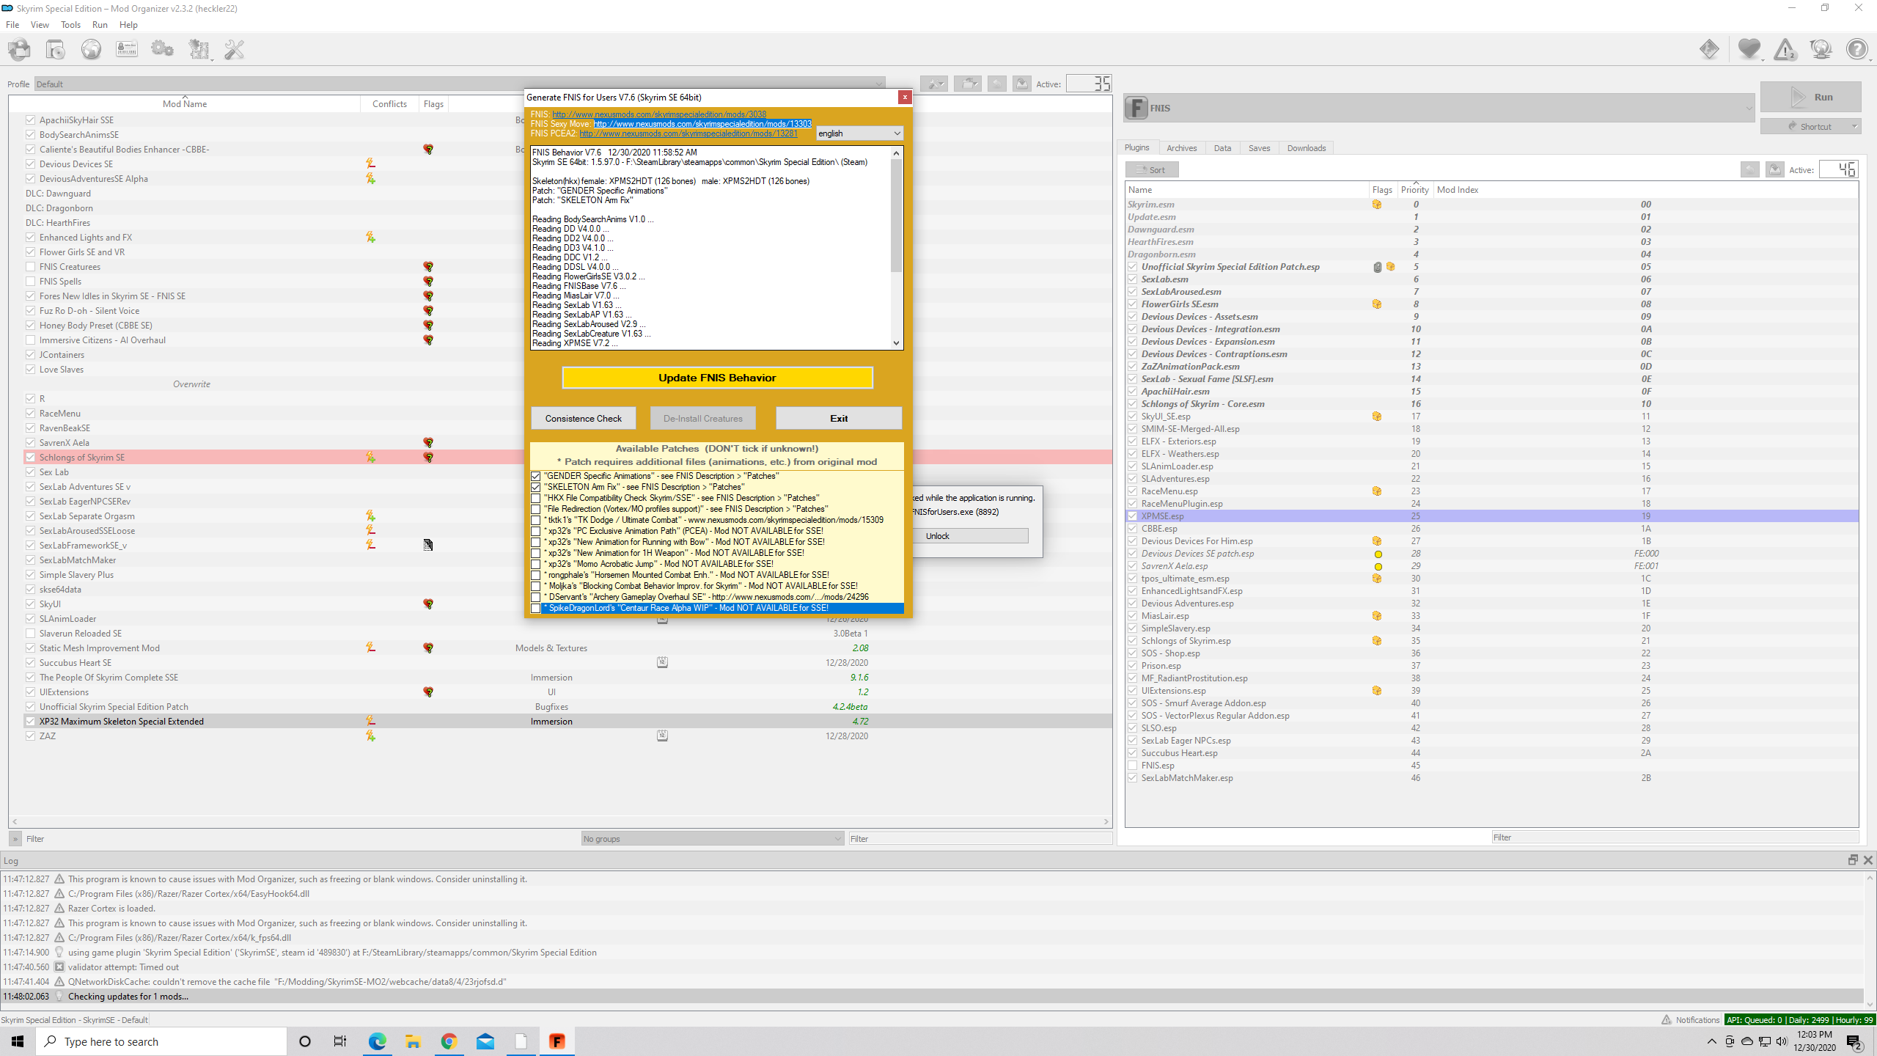This screenshot has height=1056, width=1877.
Task: Open the executables gears icon
Action: 162,50
